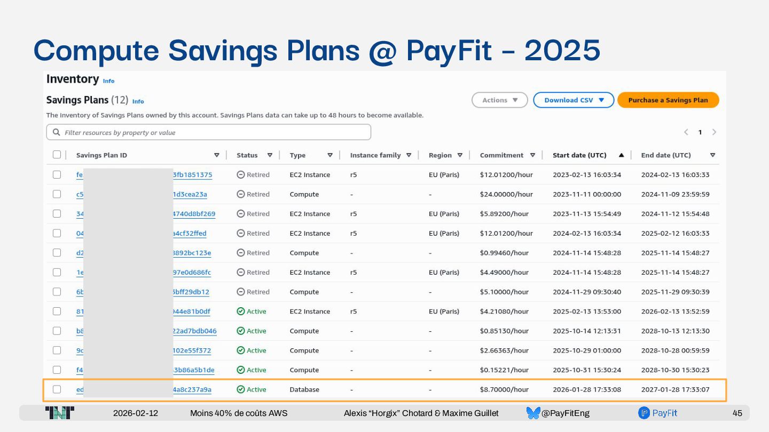The height and width of the screenshot is (432, 769).
Task: Open Info link next to Inventory
Action: point(108,81)
